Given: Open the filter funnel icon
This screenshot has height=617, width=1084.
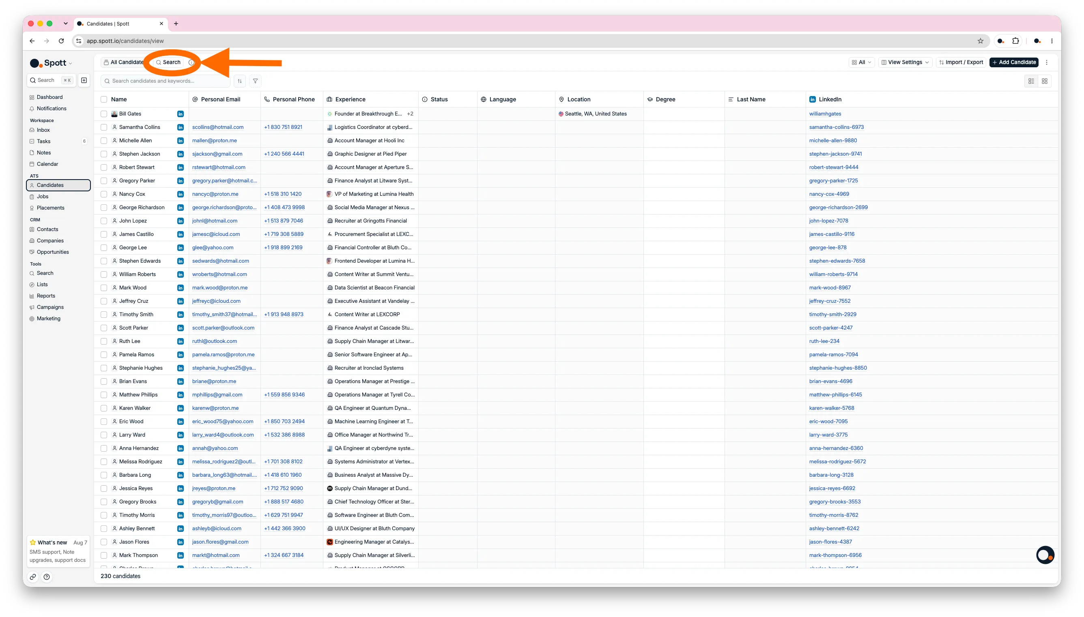Looking at the screenshot, I should click(255, 81).
